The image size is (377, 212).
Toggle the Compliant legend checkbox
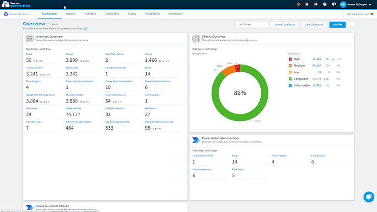point(290,79)
